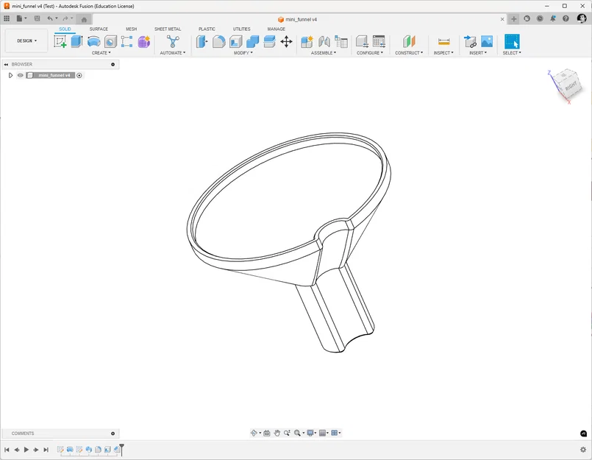Switch to the Surface tab
The width and height of the screenshot is (592, 460).
point(99,29)
